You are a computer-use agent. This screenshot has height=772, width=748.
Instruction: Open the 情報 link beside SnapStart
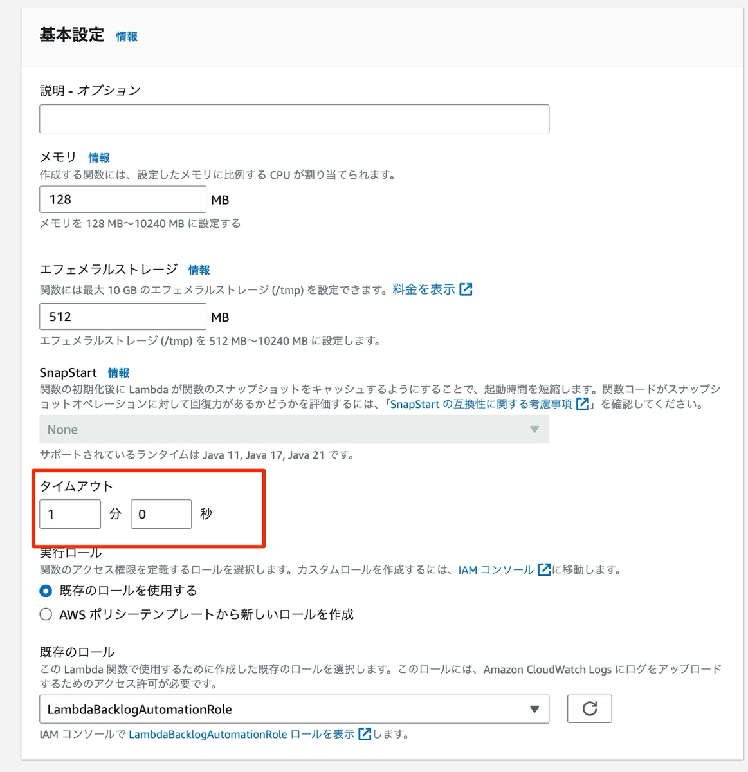coord(118,372)
